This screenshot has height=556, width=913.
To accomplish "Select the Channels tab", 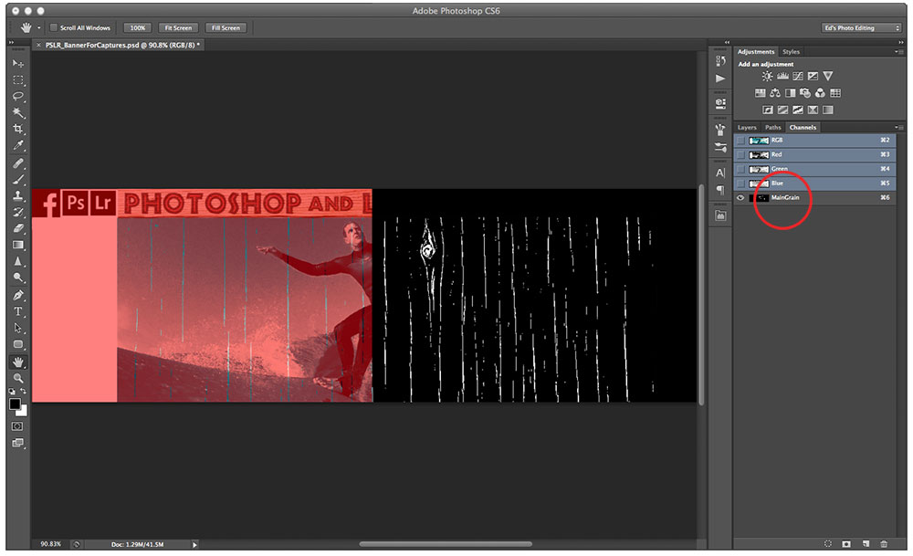I will tap(803, 128).
